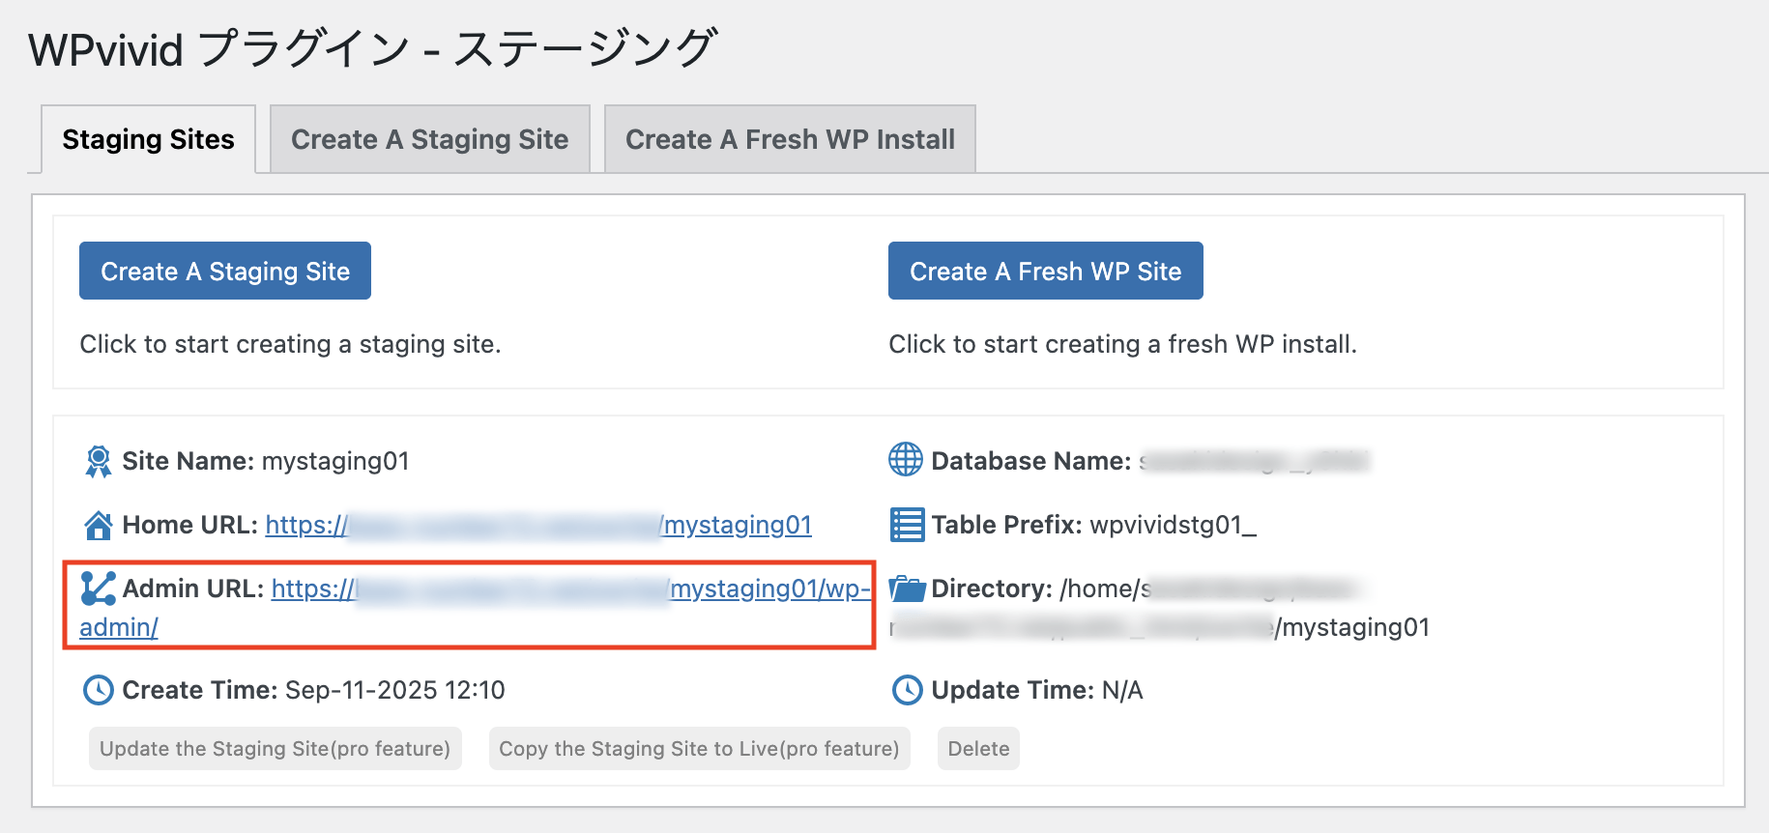Click the Site Name ribbon badge icon
Screen dimensions: 1769x833
point(98,461)
